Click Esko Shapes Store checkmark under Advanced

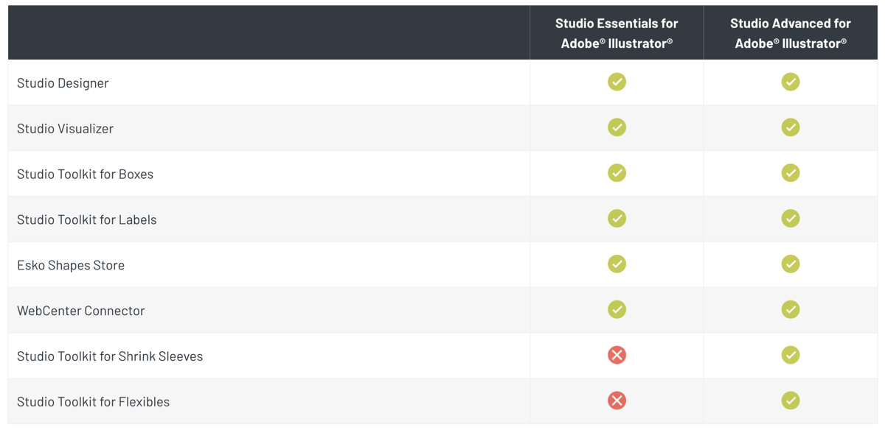pos(791,264)
